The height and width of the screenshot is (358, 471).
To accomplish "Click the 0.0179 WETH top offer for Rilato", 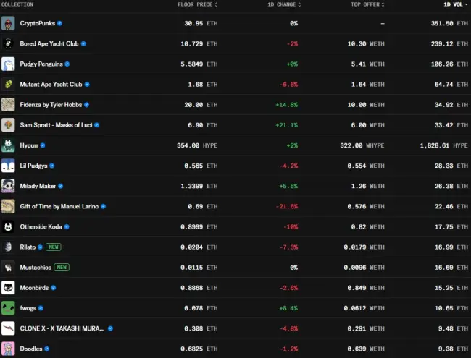I will click(364, 247).
